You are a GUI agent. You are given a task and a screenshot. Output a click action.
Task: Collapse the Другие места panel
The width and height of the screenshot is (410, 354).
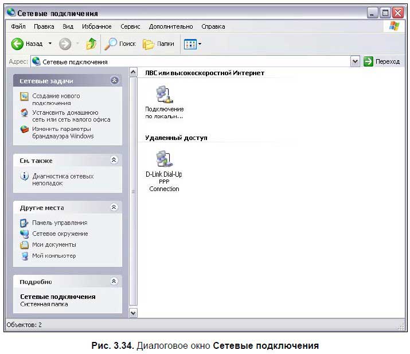pos(114,207)
